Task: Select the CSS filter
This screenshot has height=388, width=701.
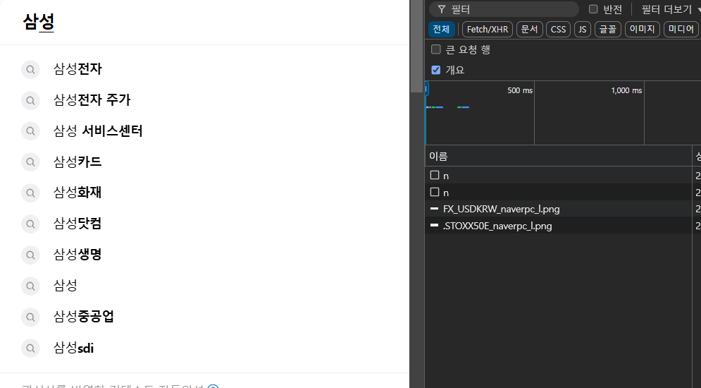Action: click(558, 29)
